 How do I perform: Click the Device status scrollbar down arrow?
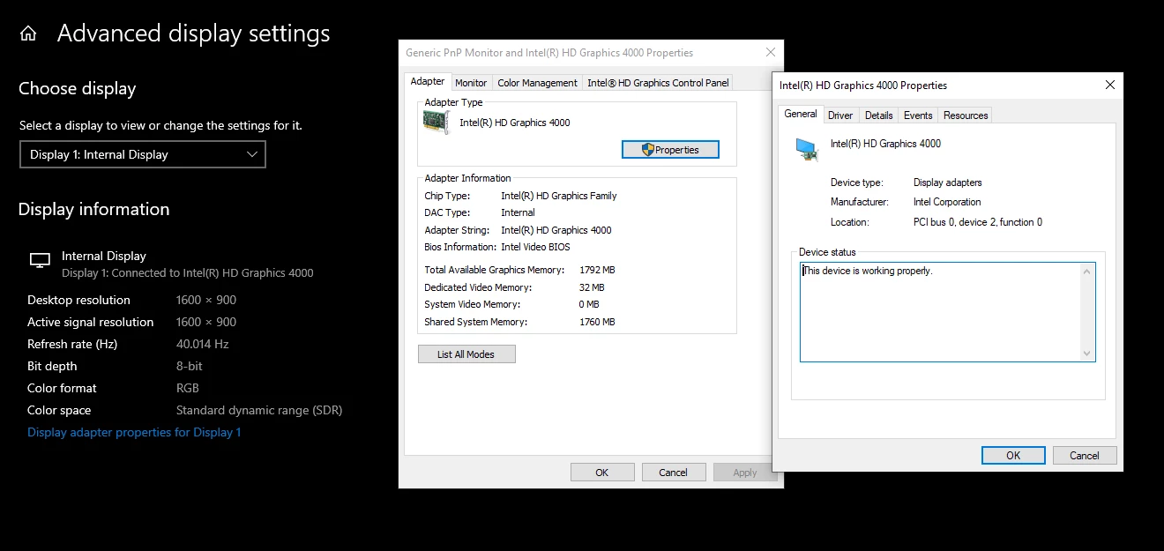[x=1087, y=353]
